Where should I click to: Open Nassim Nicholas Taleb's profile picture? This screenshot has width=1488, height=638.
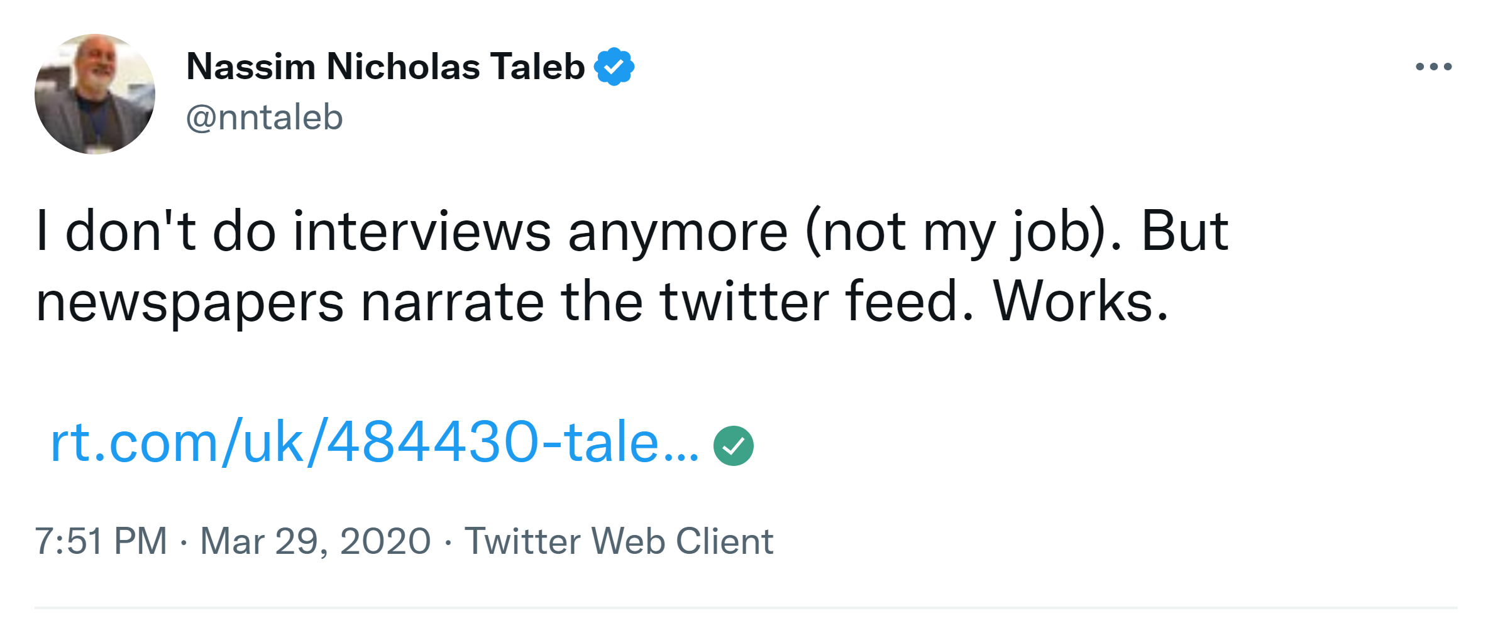(x=95, y=94)
